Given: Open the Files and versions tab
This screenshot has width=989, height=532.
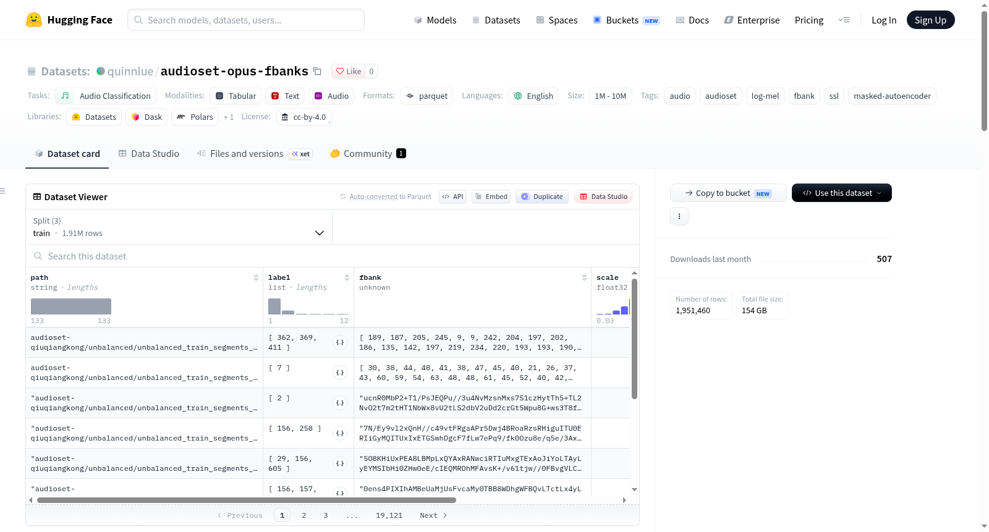Looking at the screenshot, I should tap(254, 154).
